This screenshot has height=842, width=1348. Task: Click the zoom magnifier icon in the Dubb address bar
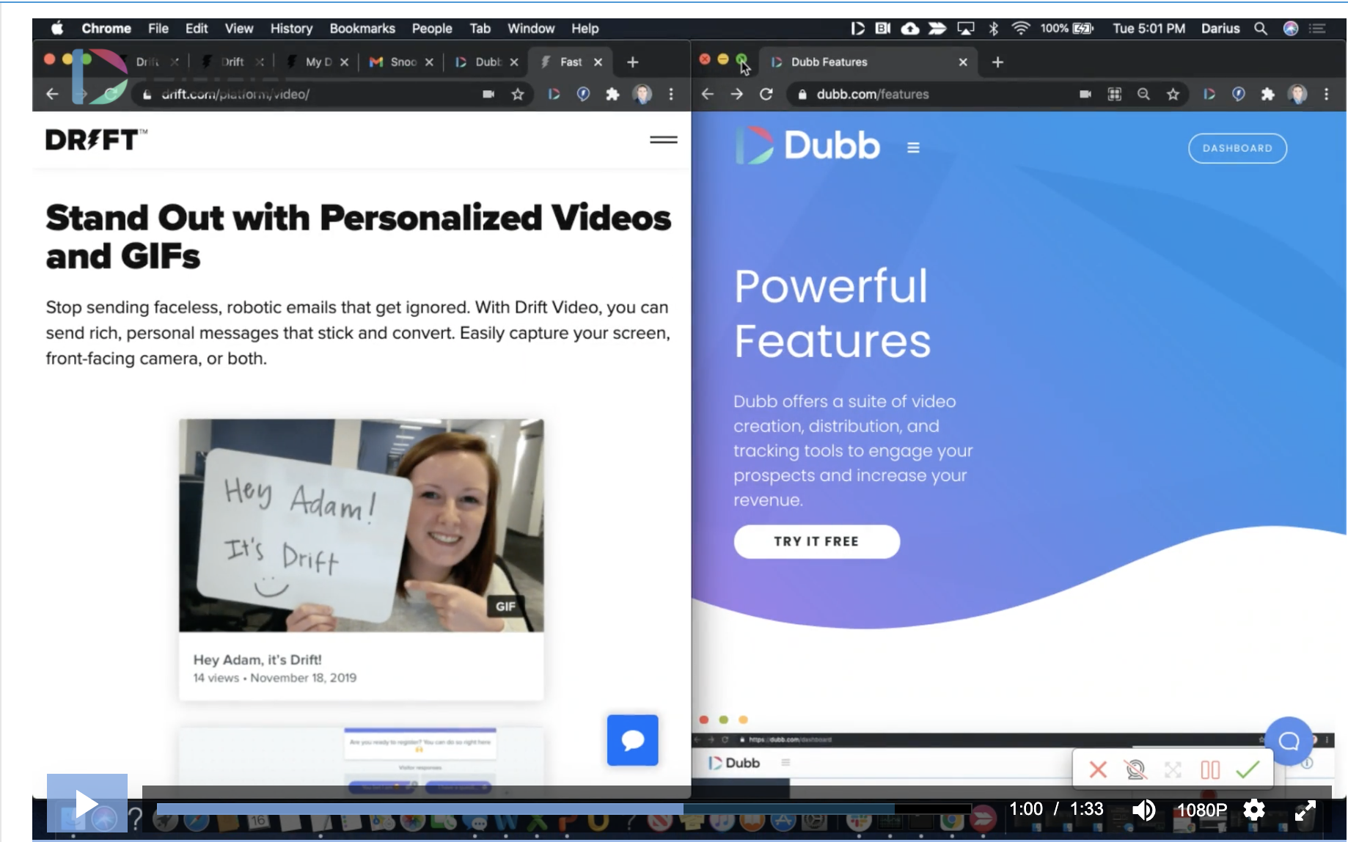click(1143, 94)
